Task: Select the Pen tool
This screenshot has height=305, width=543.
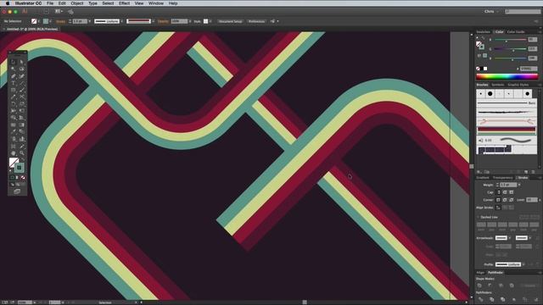Action: [13, 75]
